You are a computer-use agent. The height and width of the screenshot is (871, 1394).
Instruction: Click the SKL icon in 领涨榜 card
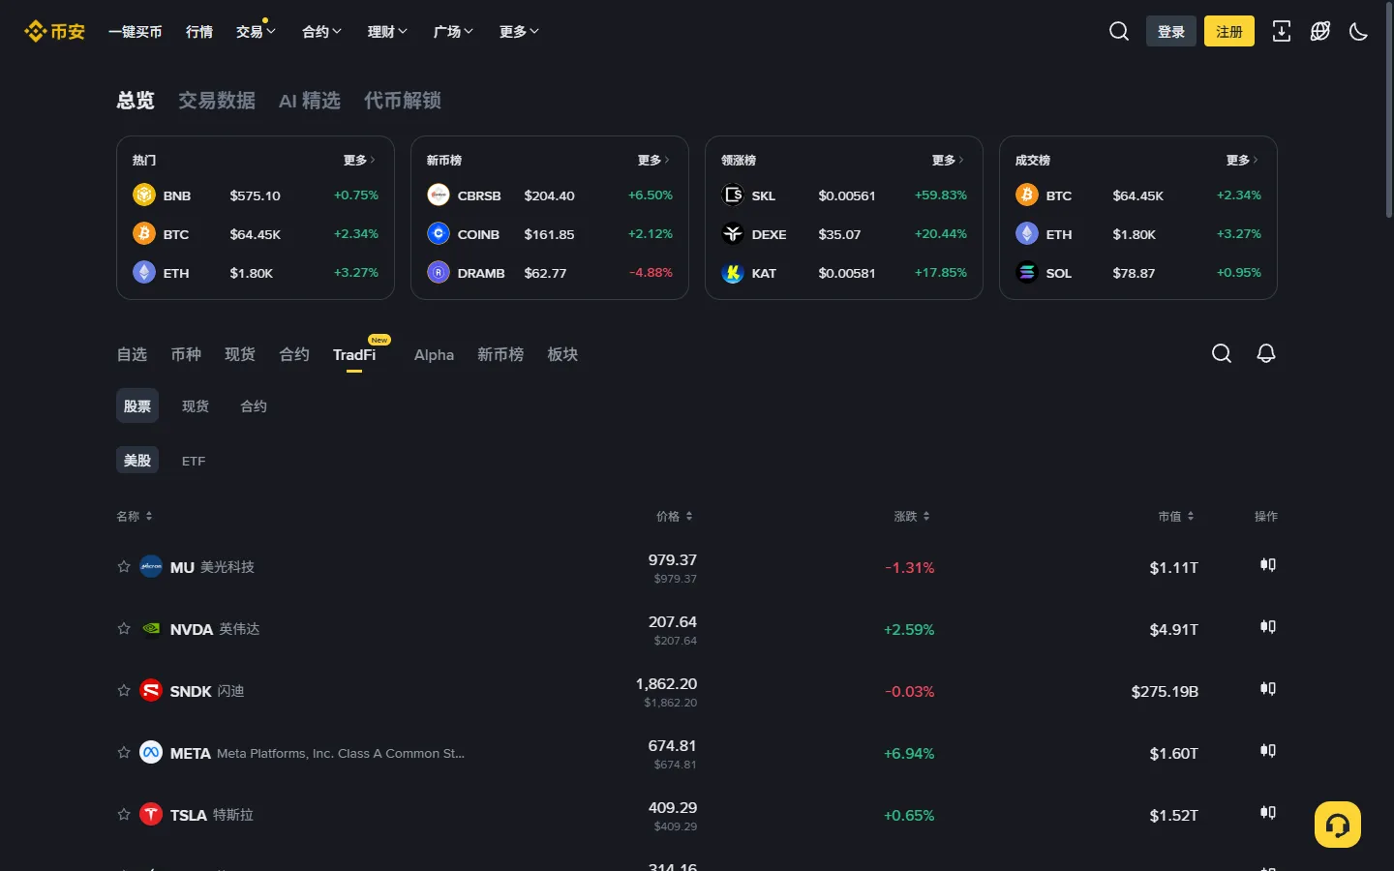733,195
